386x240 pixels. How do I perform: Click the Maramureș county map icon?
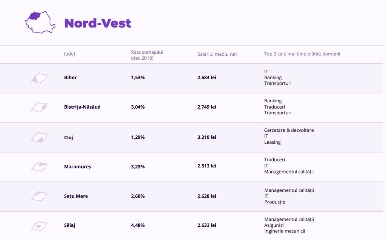coord(40,166)
